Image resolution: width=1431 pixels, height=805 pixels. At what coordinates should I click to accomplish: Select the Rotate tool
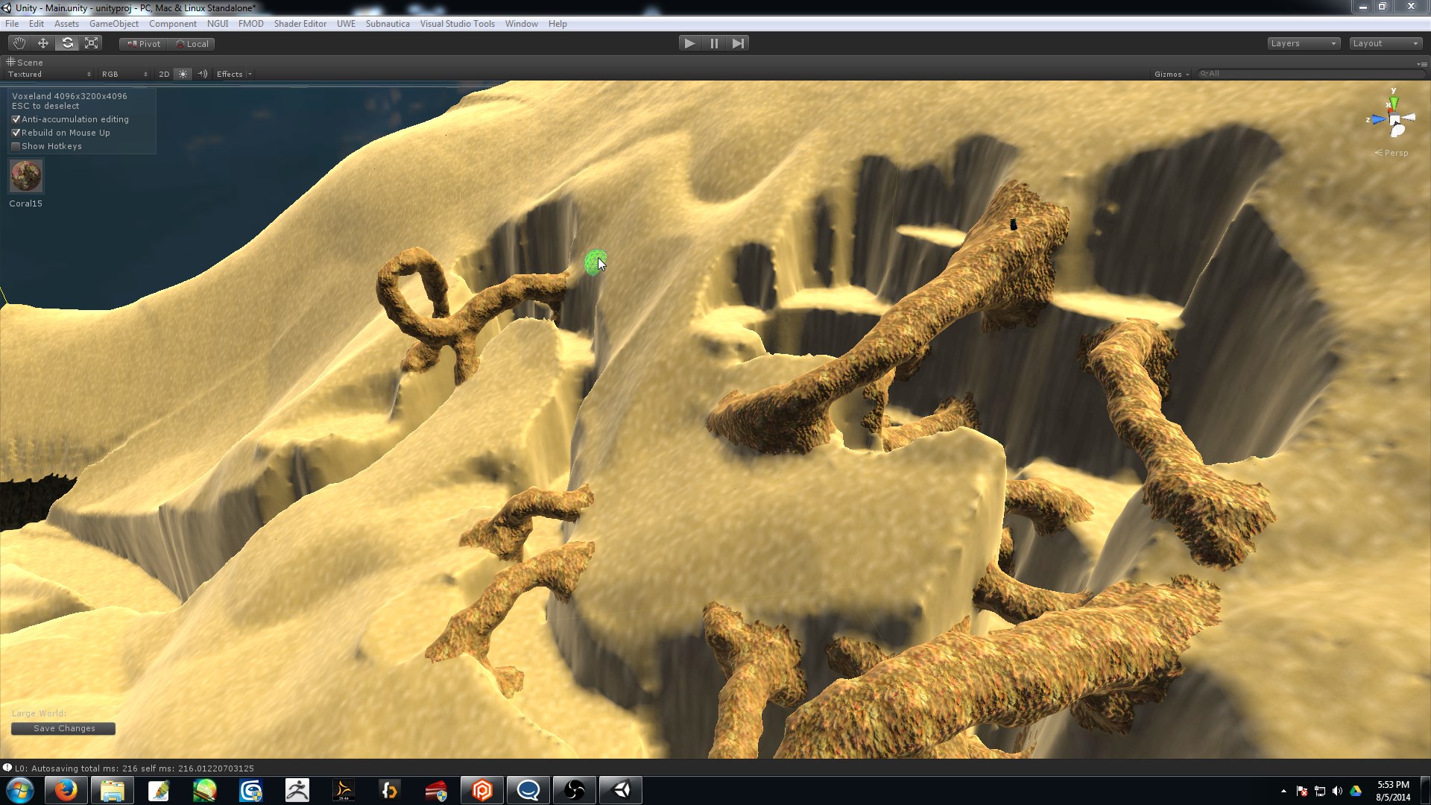pyautogui.click(x=68, y=43)
